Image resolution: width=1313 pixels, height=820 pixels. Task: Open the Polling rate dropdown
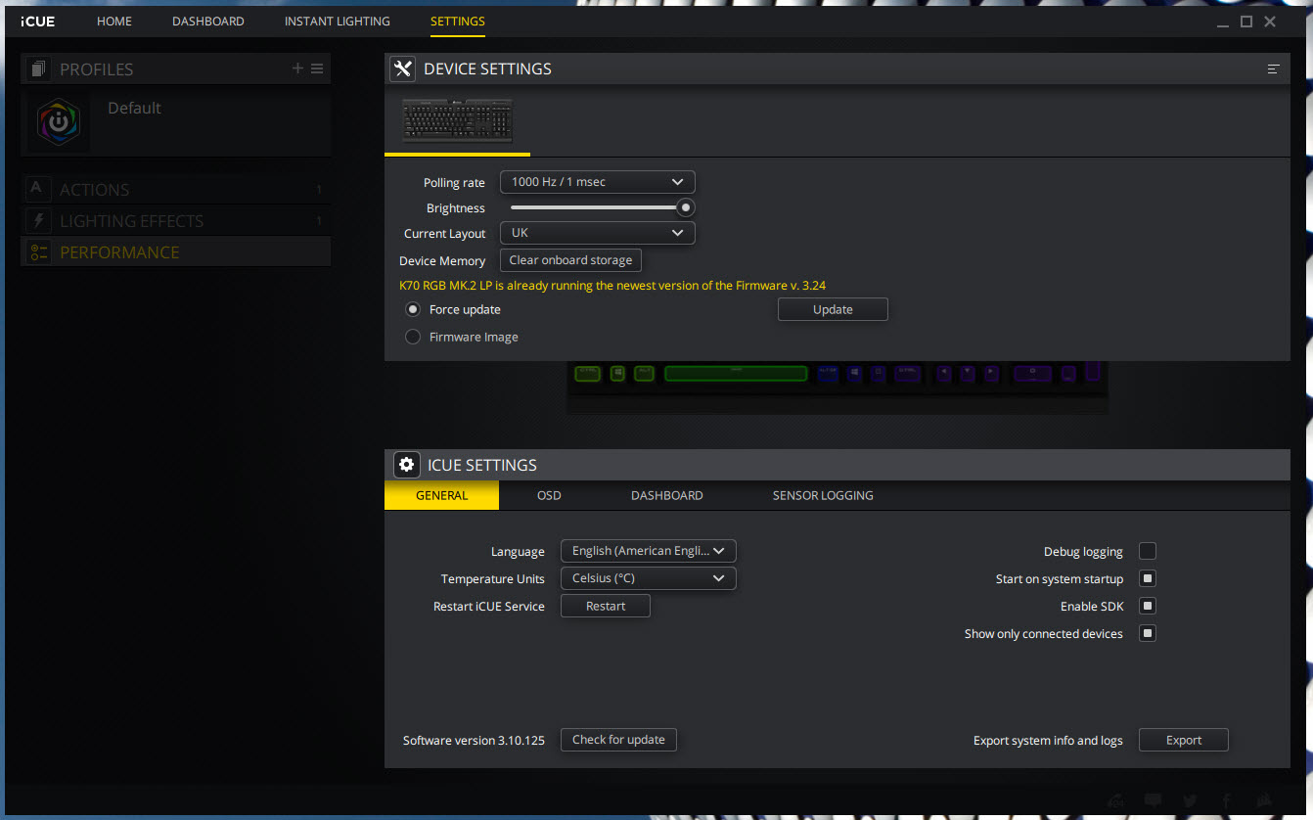point(598,182)
